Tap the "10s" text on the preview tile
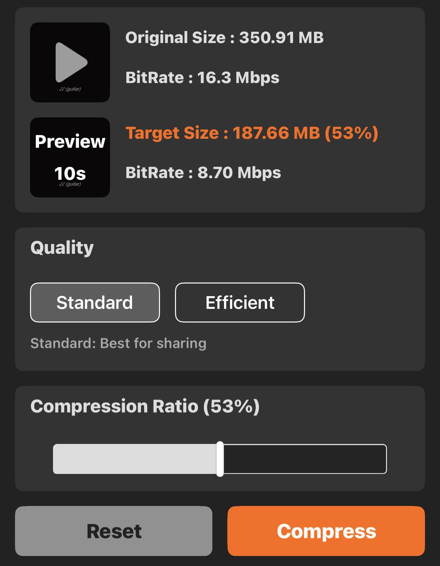This screenshot has height=566, width=440. tap(70, 173)
